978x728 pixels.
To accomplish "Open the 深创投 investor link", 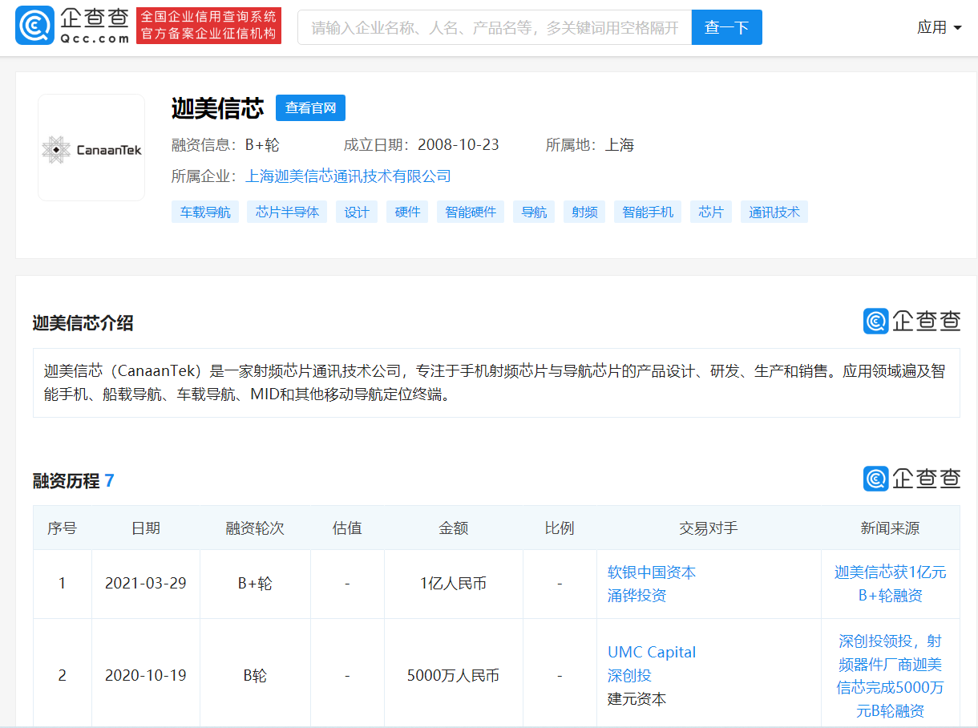I will click(630, 675).
